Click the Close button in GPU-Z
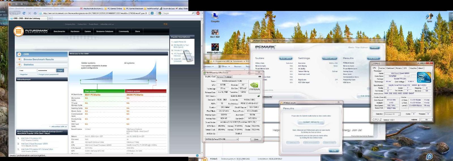The width and height of the screenshot is (453, 161). 256,139
